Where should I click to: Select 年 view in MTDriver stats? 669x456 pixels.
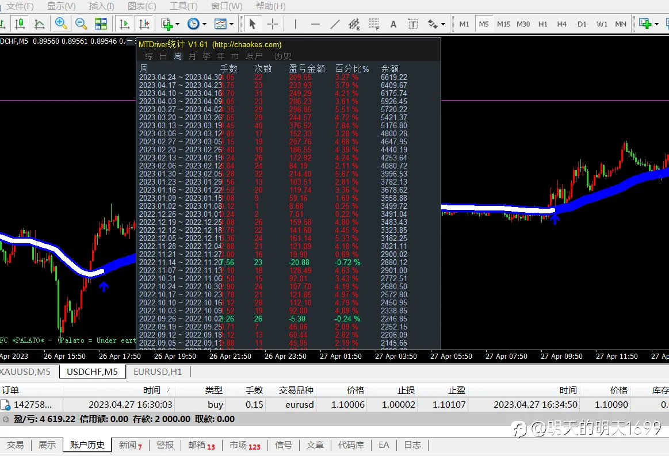pos(220,56)
